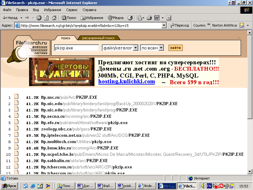
Task: Switch to the poisk... Word taskbar window
Action: pyautogui.click(x=126, y=186)
